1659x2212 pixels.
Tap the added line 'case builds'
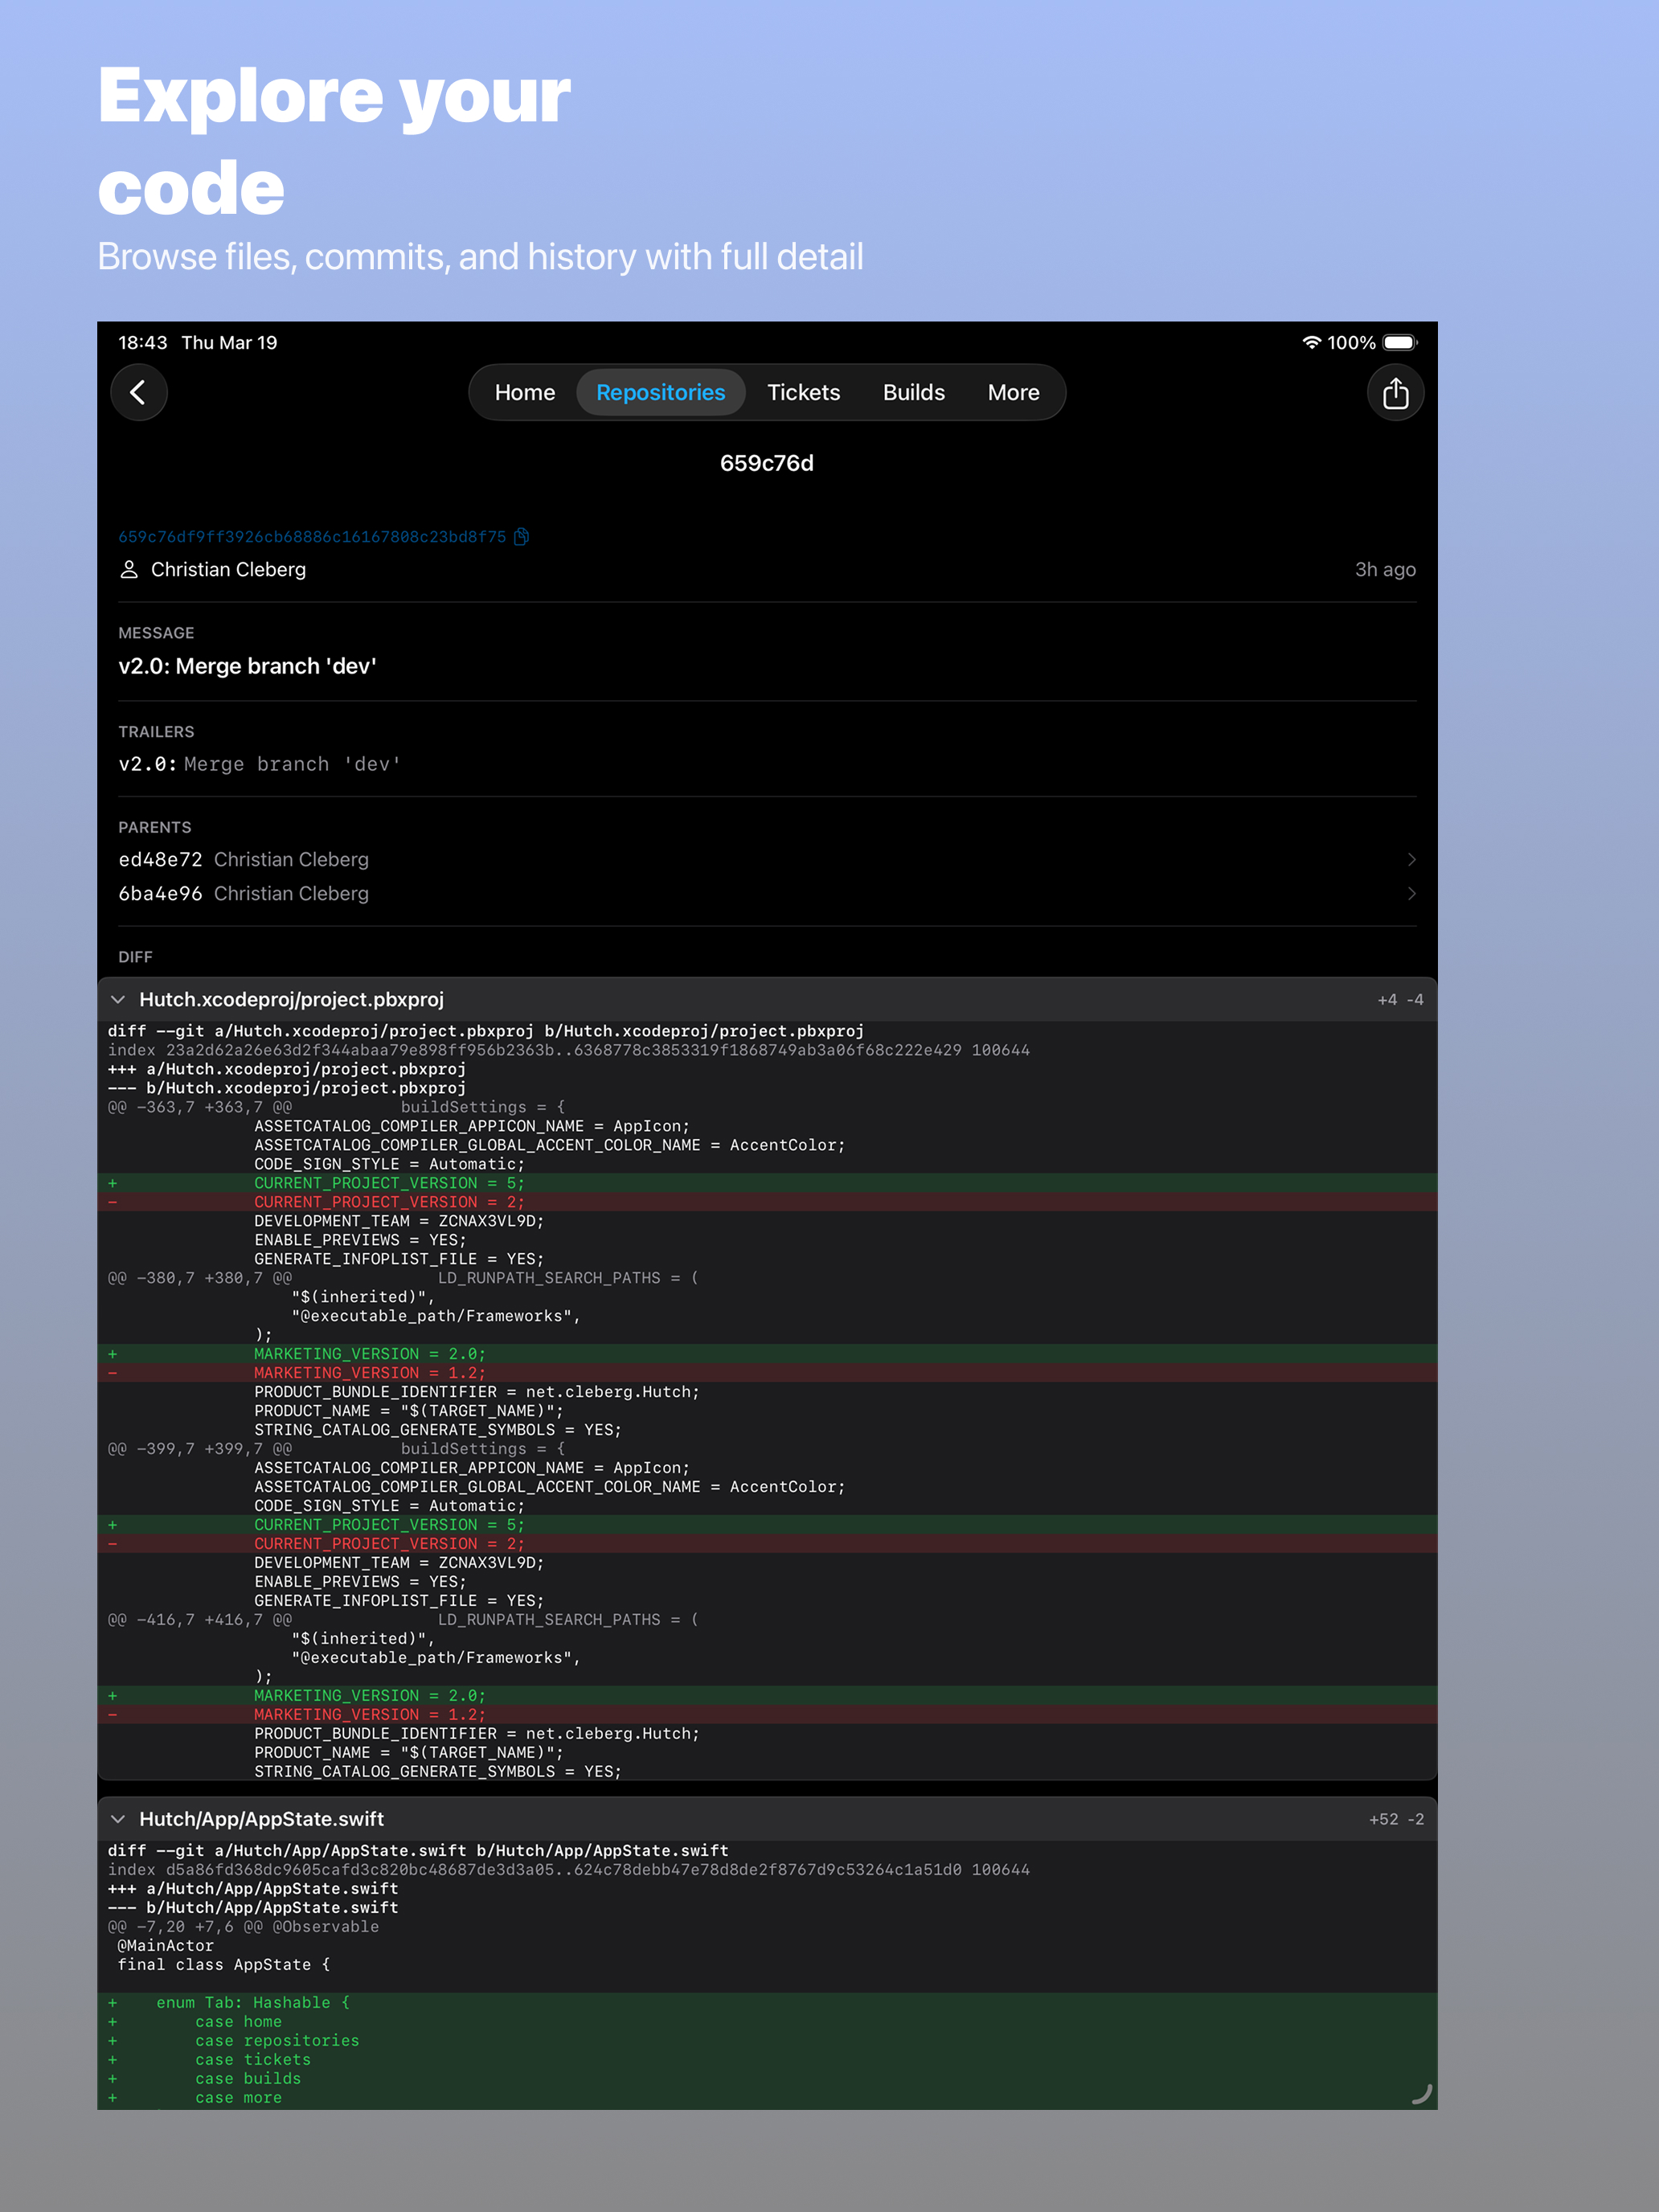click(248, 2078)
